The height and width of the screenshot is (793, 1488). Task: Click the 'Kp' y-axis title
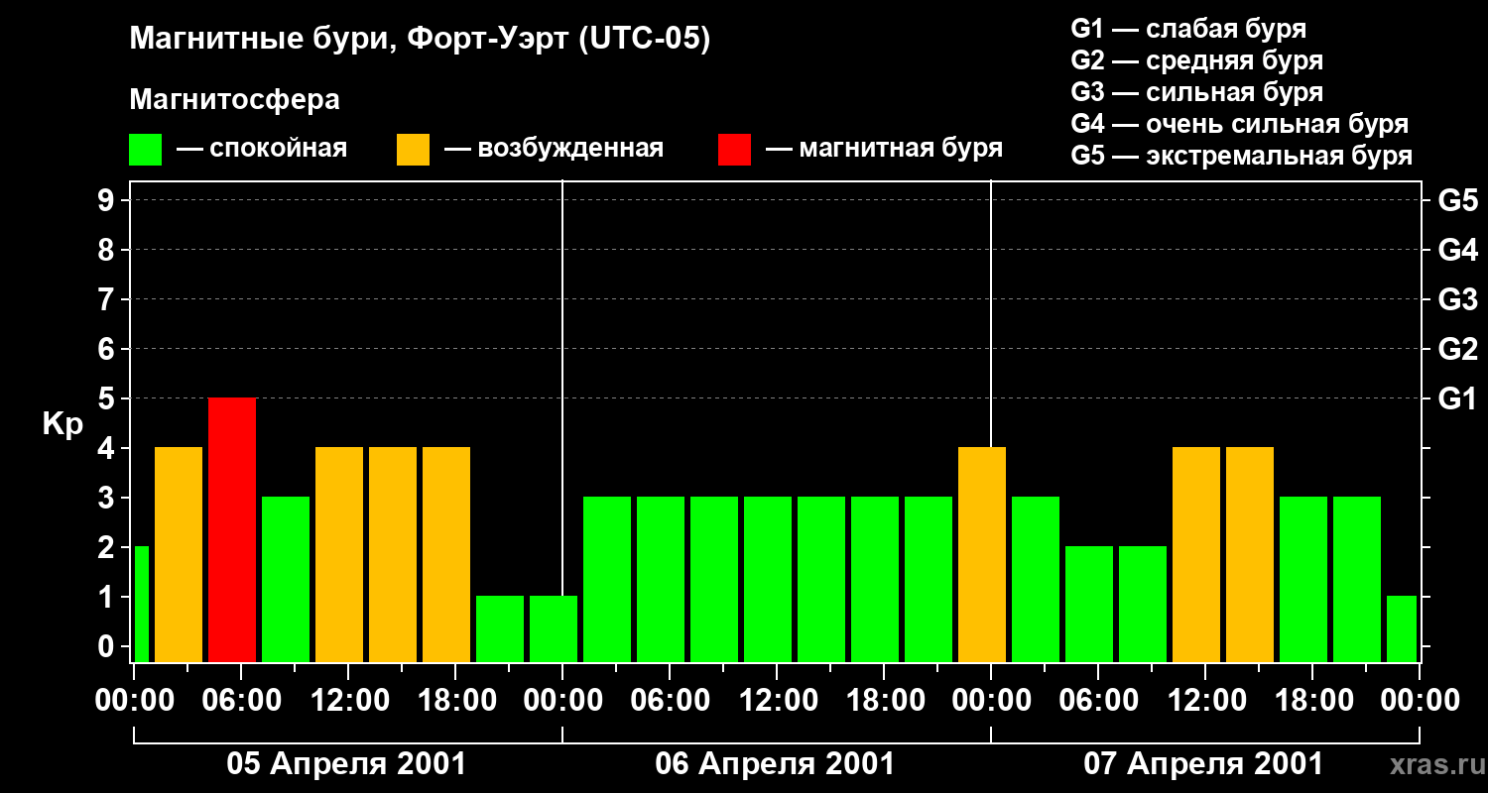63,423
